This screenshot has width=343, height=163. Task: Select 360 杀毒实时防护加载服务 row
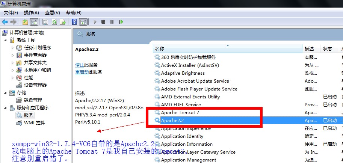[188, 57]
